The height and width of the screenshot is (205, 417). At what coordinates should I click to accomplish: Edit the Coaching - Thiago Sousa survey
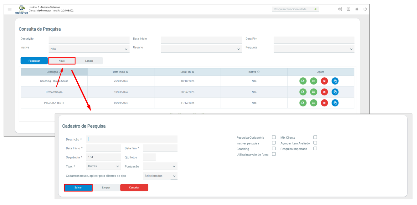pyautogui.click(x=303, y=81)
